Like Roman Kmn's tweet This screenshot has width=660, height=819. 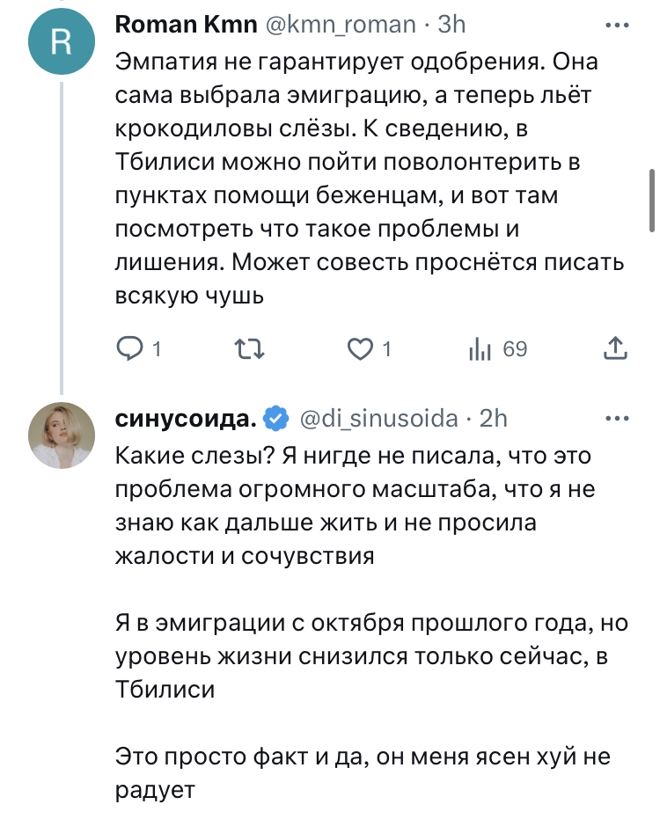coord(359,350)
